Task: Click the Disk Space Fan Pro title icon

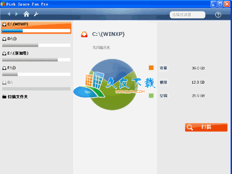Action: [x=3, y=4]
